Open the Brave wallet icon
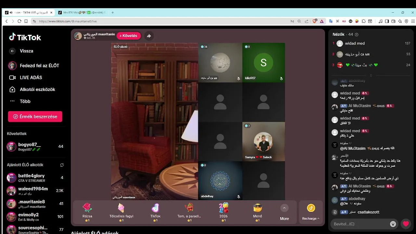 tap(393, 21)
